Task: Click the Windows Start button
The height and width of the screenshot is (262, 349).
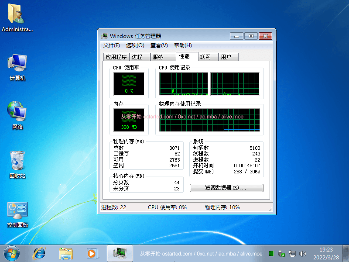Action: [x=12, y=254]
